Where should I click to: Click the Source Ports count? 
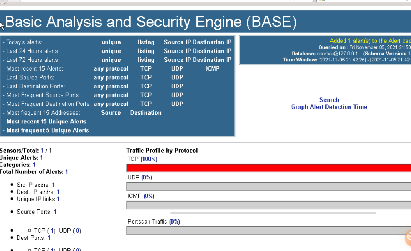click(x=55, y=212)
